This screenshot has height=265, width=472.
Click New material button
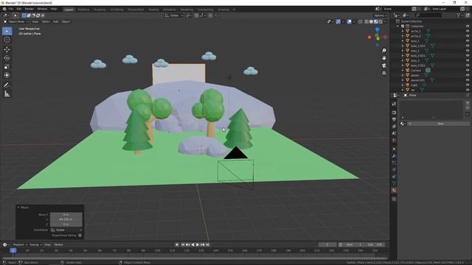[438, 124]
